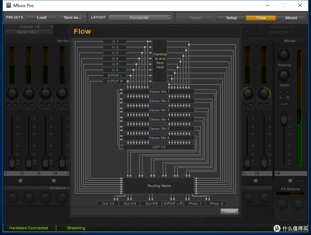Click the link icon next to MONO
The width and height of the screenshot is (311, 235).
tap(290, 181)
